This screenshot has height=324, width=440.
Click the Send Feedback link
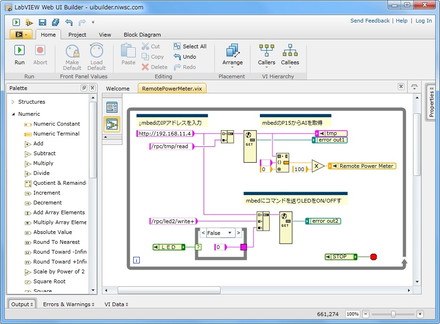coord(370,21)
